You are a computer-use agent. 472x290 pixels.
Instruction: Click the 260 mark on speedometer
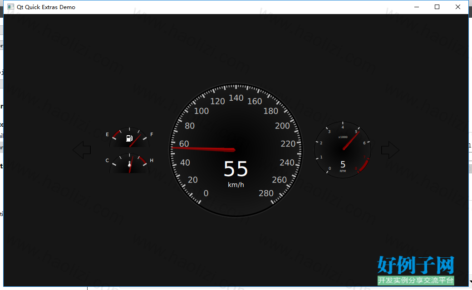click(280, 180)
